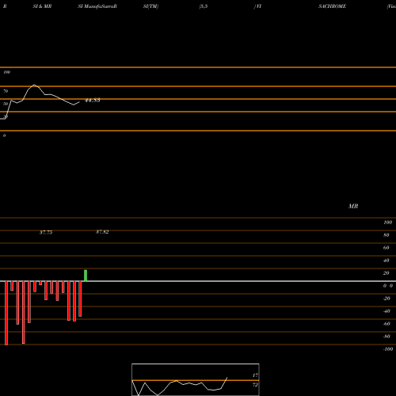Click the 100 label on RSI axis
This screenshot has width=396, height=396.
7,72
